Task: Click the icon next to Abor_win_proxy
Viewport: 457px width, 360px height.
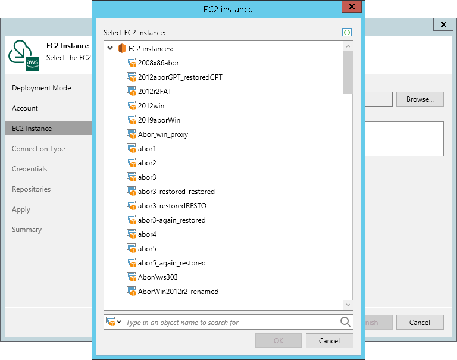Action: [132, 134]
